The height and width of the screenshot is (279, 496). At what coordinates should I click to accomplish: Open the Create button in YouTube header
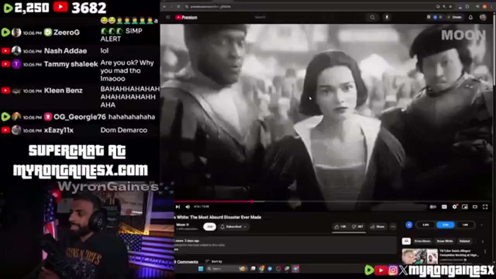454,17
